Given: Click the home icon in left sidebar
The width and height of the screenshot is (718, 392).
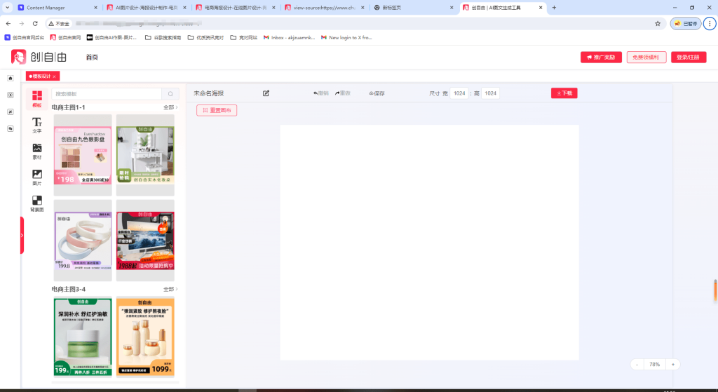Looking at the screenshot, I should point(11,78).
